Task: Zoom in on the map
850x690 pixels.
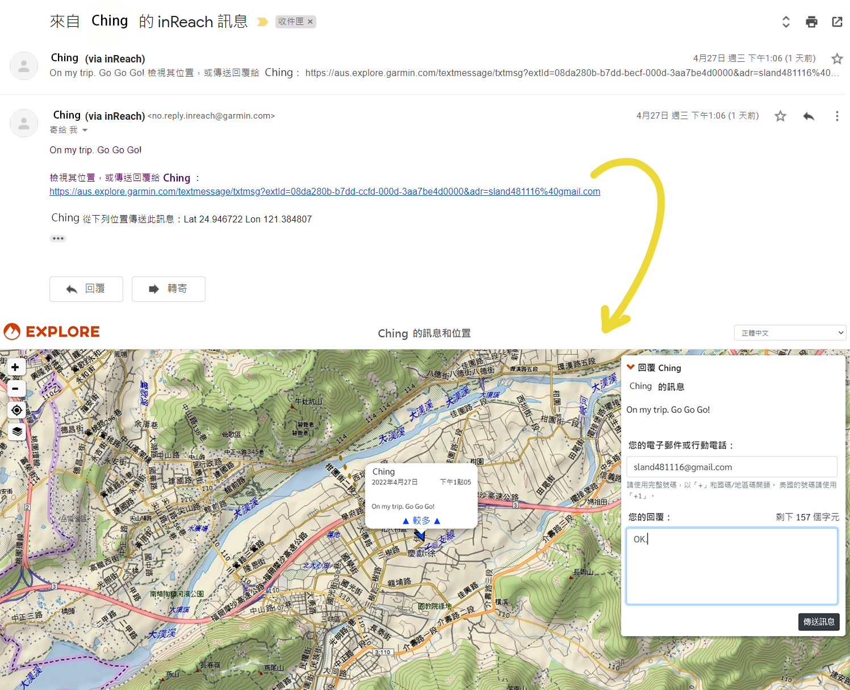Action: [x=15, y=367]
